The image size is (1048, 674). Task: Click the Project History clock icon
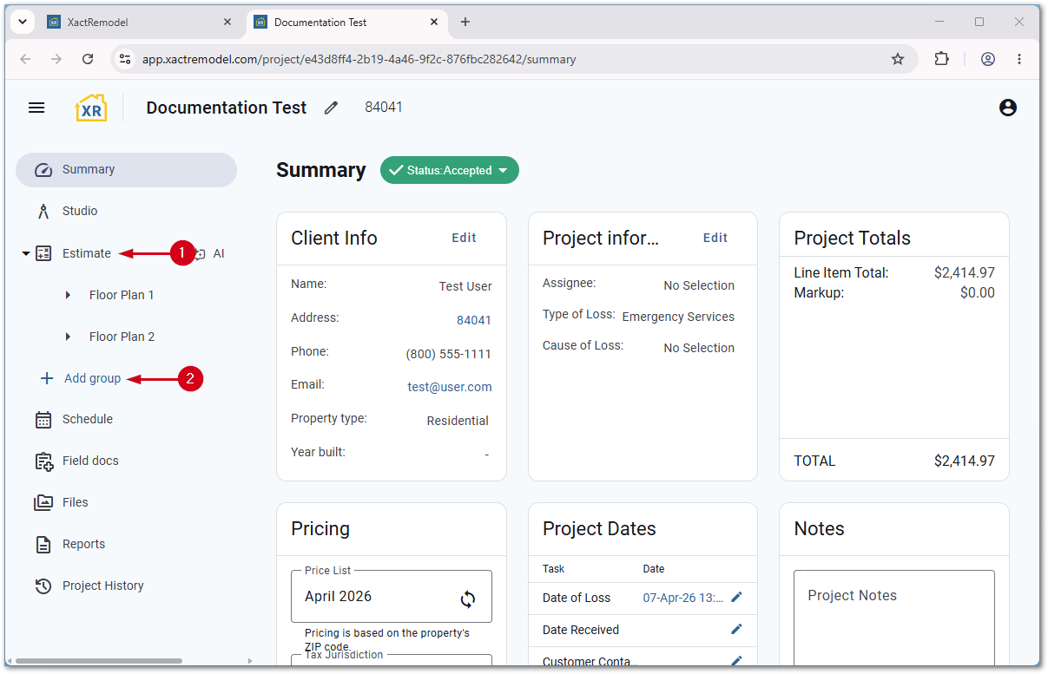(x=43, y=586)
